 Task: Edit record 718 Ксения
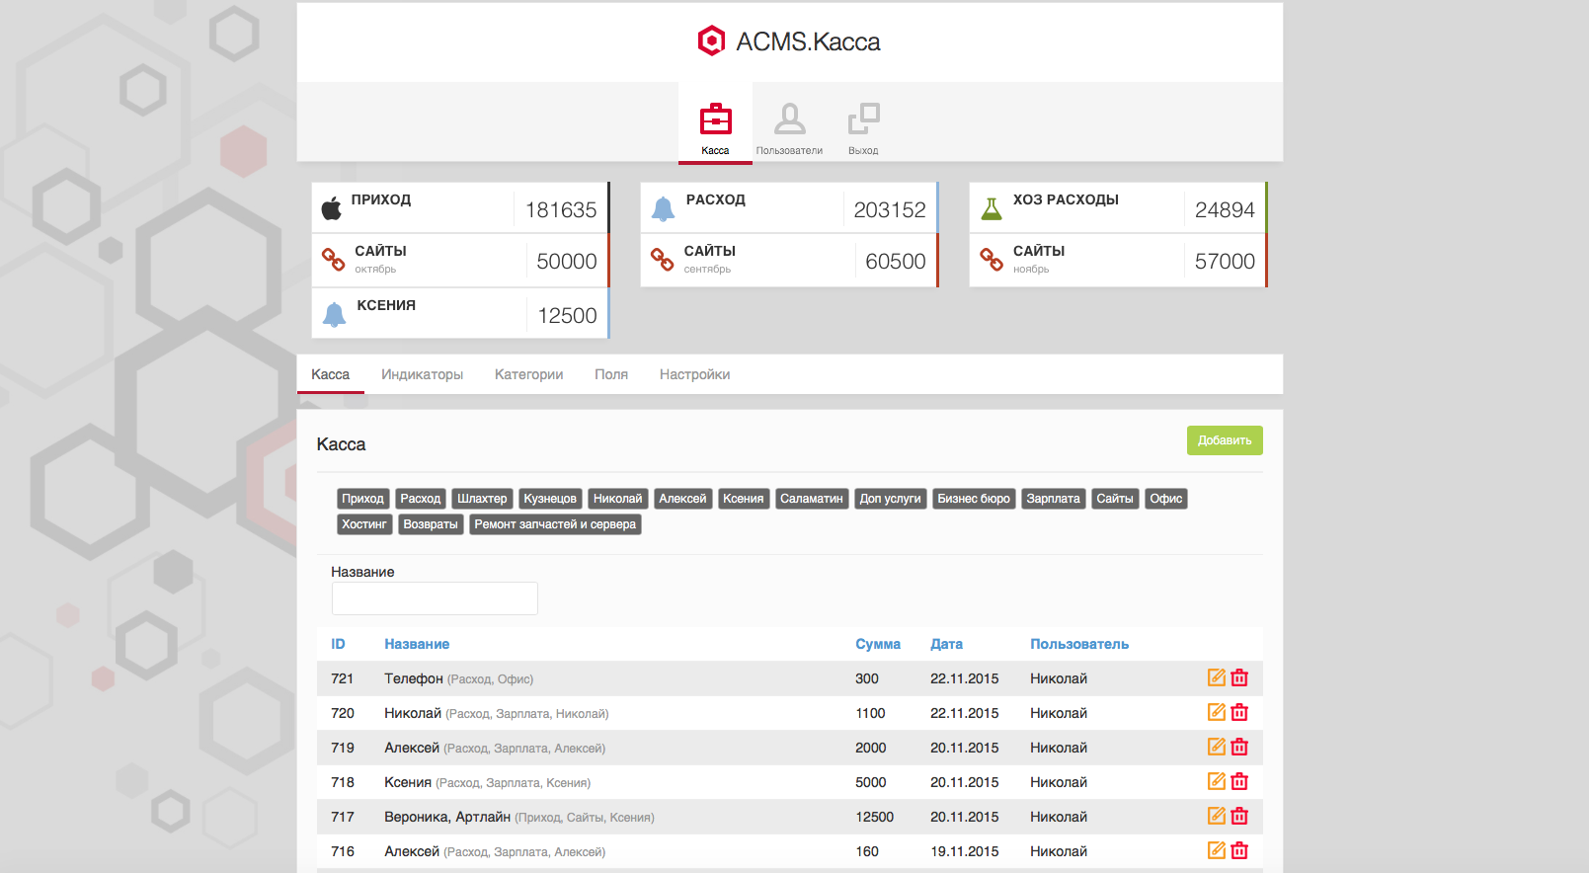(1217, 781)
